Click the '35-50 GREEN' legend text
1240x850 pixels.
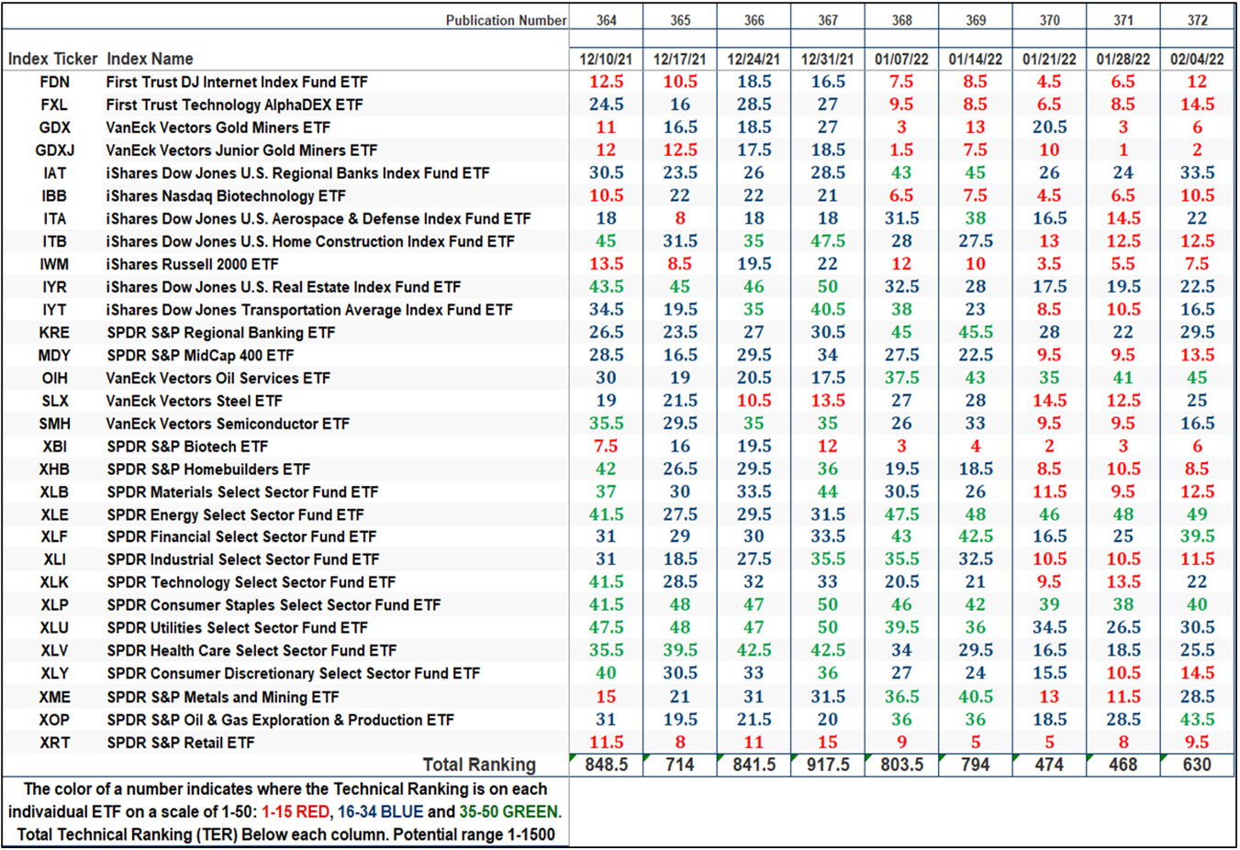tap(508, 812)
